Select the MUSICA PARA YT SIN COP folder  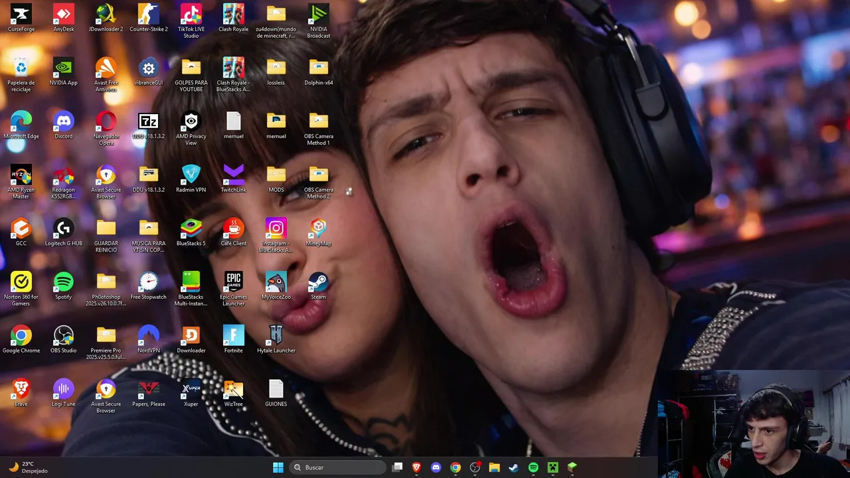(149, 236)
